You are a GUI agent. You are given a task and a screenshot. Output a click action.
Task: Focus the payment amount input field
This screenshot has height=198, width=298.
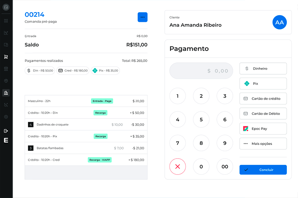click(201, 71)
